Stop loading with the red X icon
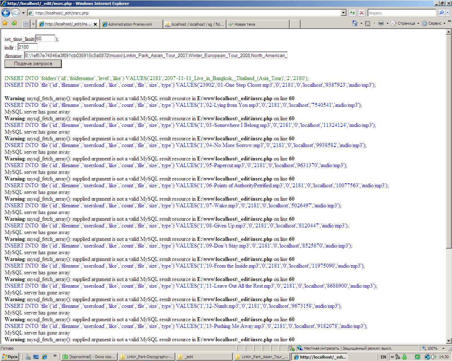The height and width of the screenshot is (361, 452). (x=361, y=13)
